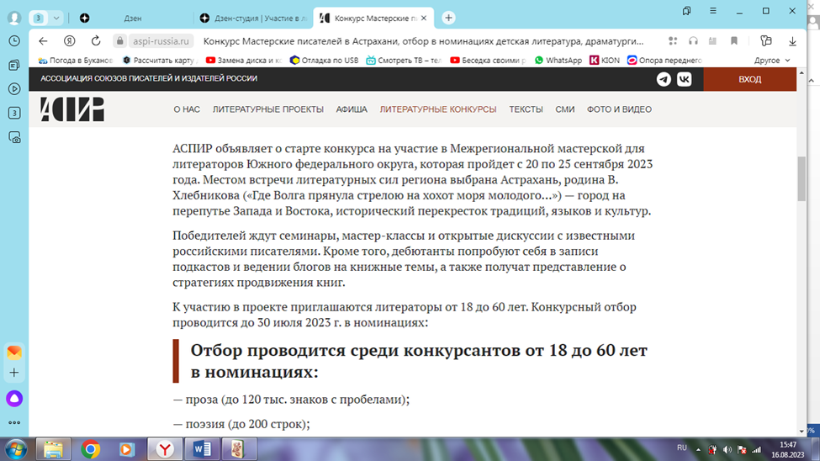Click the ВХОД login button

click(750, 80)
